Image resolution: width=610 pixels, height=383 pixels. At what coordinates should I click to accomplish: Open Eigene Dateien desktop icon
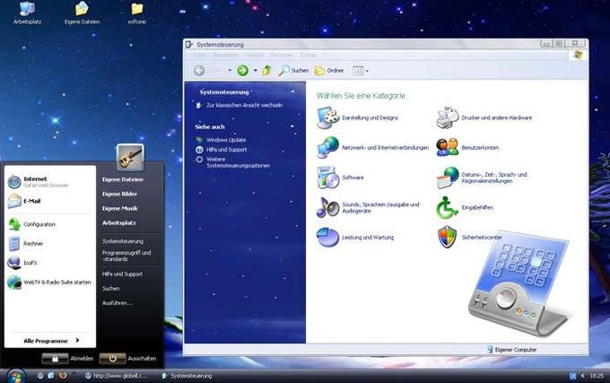point(82,13)
